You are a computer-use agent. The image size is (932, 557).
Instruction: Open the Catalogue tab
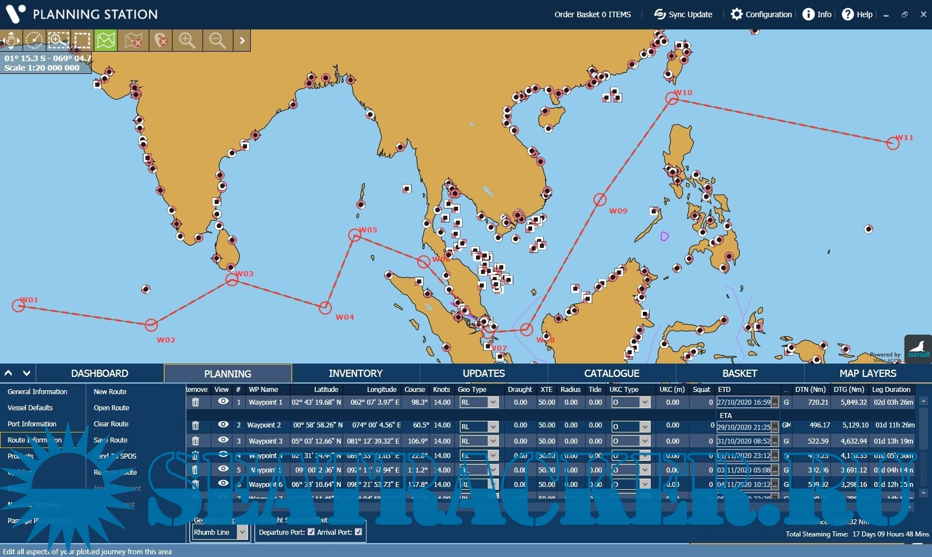click(612, 374)
